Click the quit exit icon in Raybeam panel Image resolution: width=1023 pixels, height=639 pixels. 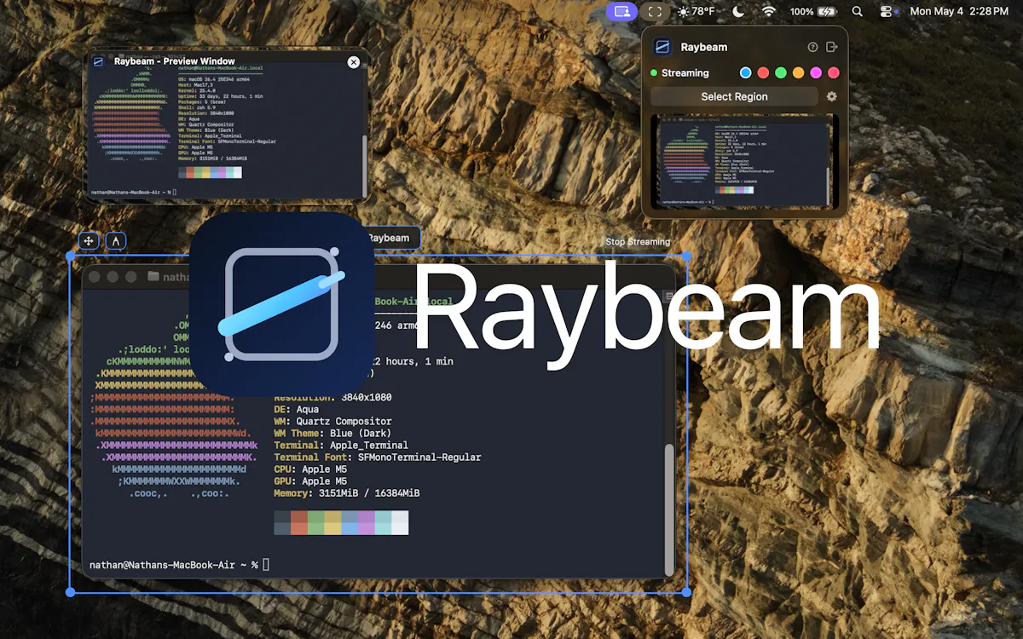832,47
